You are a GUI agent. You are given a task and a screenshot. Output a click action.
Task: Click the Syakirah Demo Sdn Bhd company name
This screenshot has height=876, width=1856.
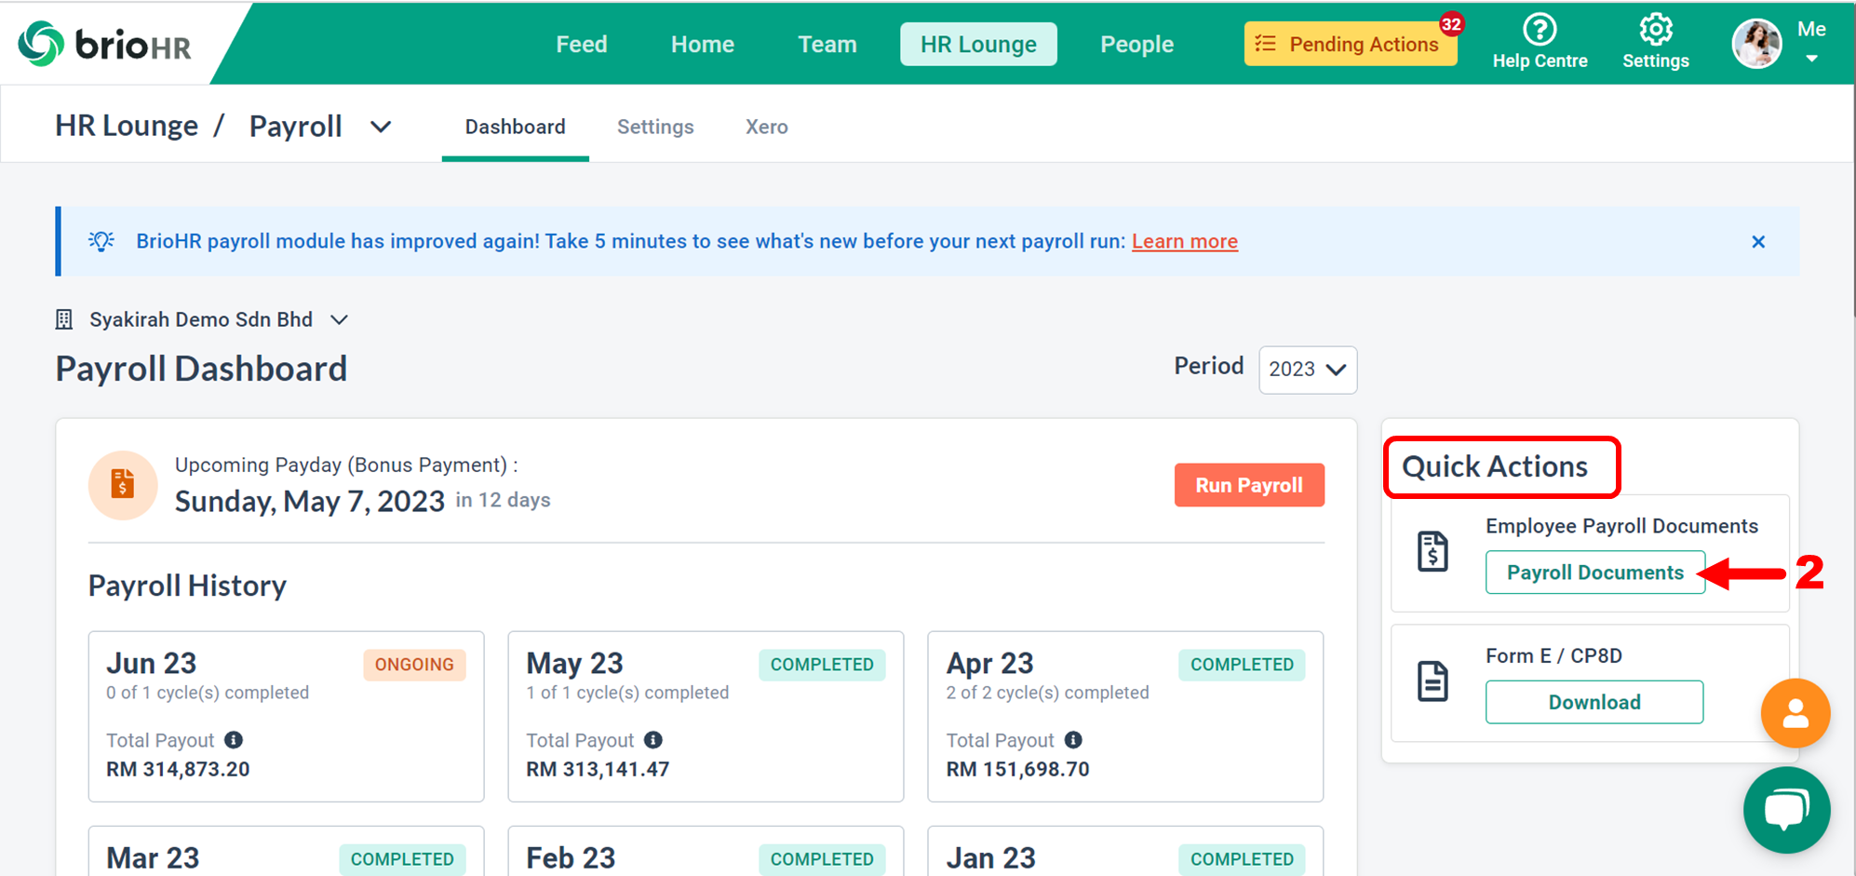point(201,320)
